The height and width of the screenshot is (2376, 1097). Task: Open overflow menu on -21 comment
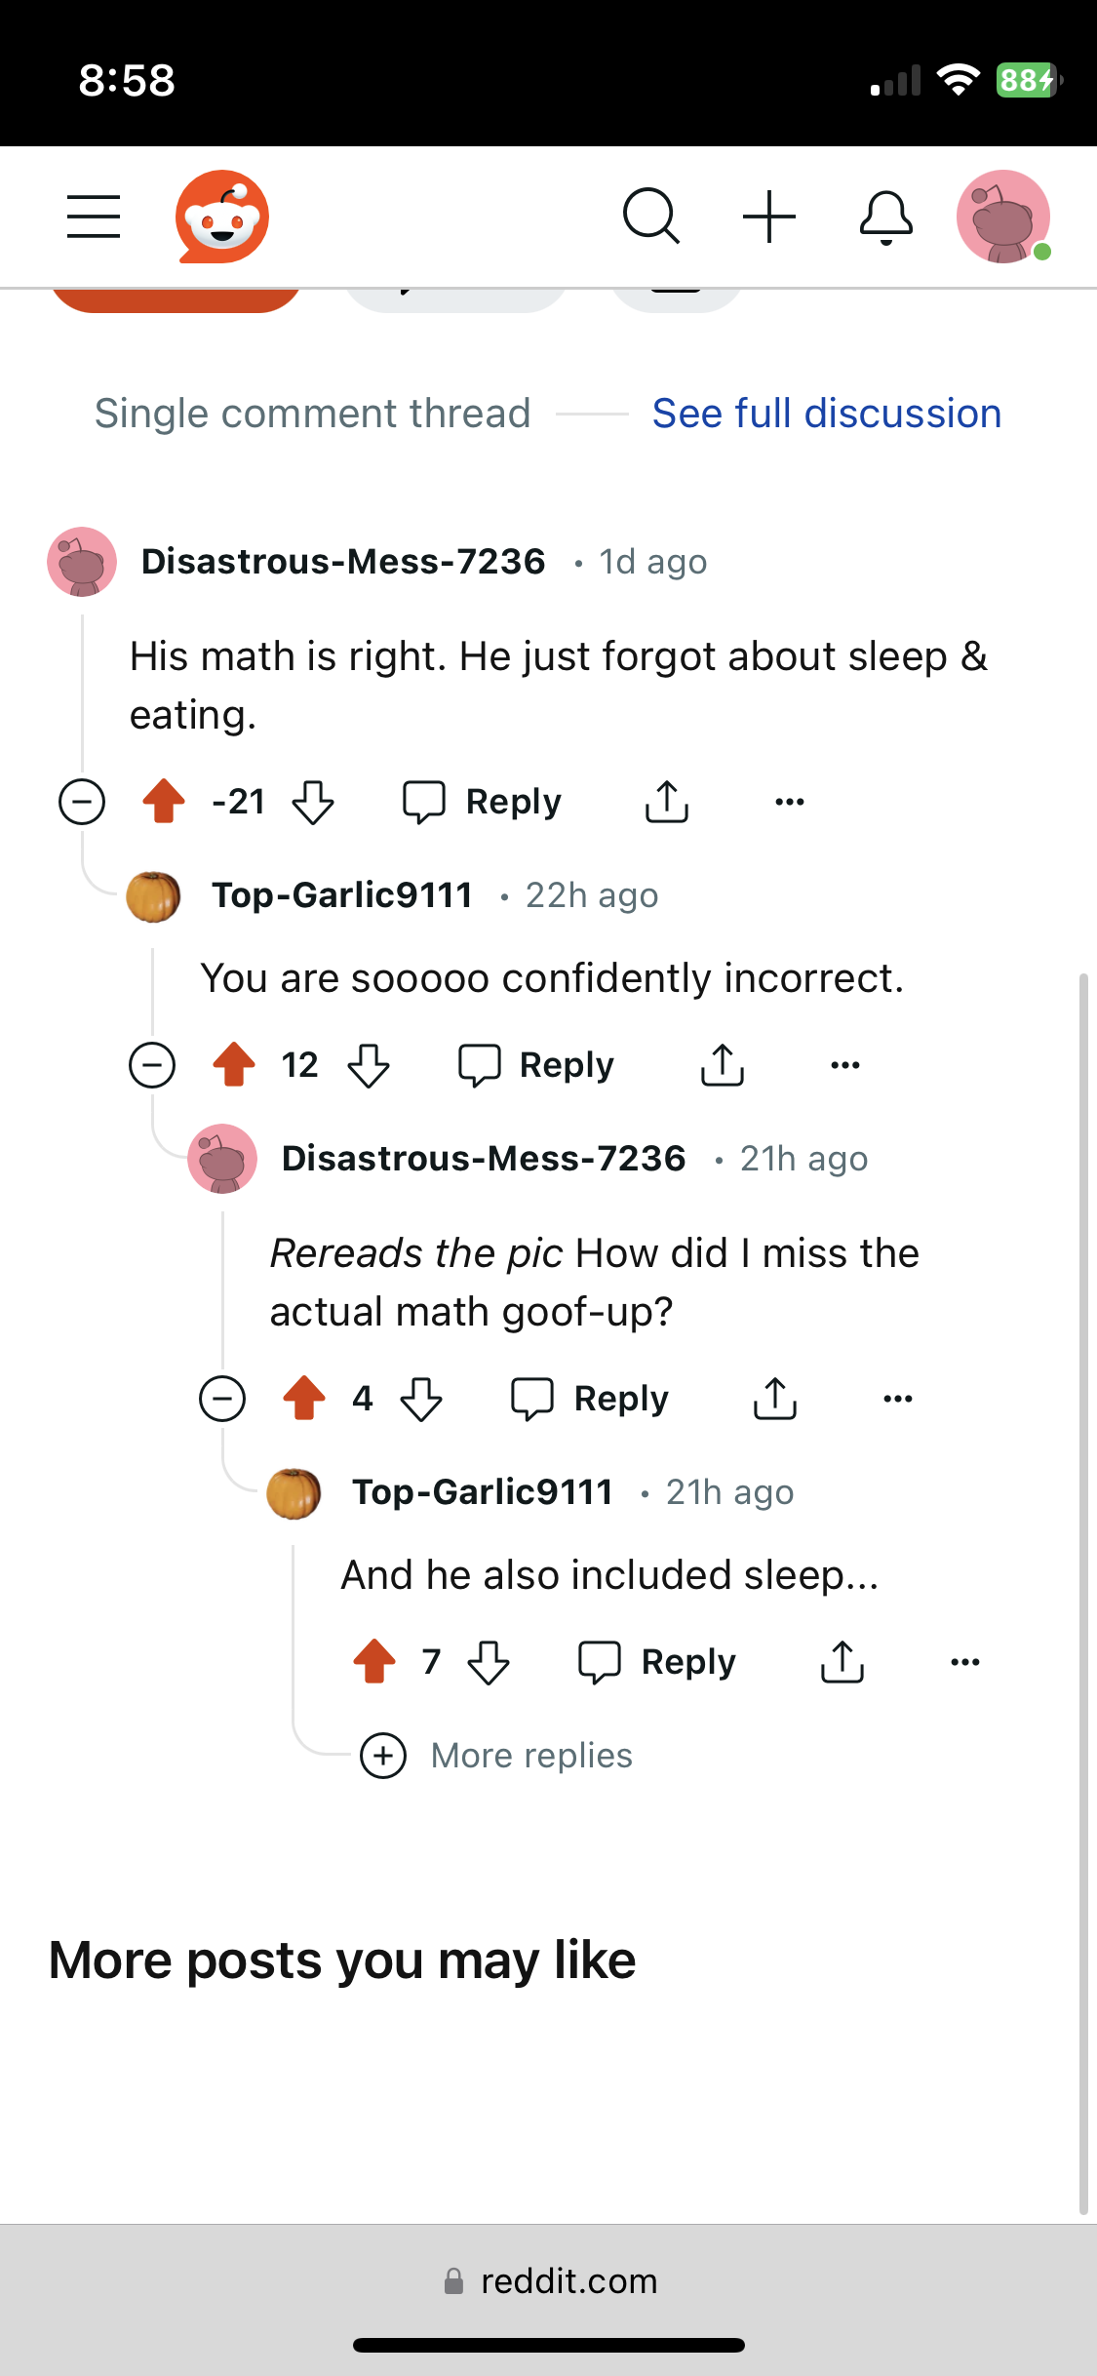coord(789,802)
